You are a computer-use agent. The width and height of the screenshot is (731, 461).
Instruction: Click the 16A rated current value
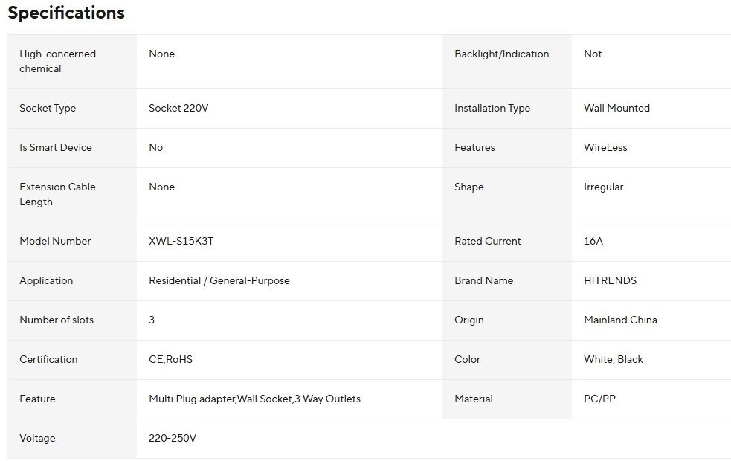point(593,241)
